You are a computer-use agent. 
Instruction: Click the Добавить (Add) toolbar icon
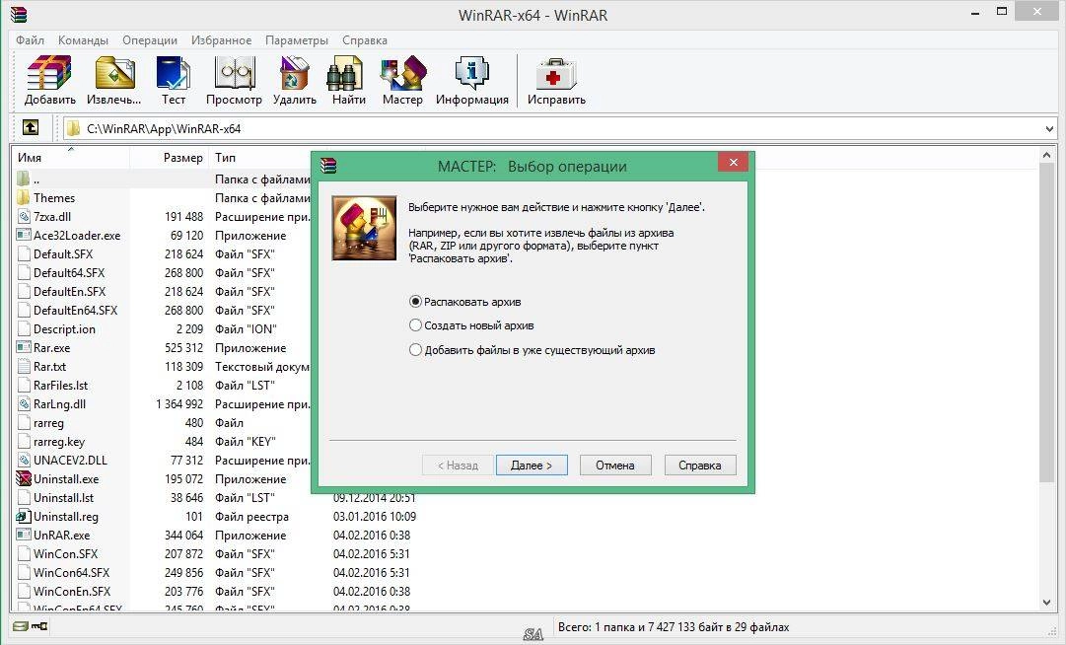(49, 73)
